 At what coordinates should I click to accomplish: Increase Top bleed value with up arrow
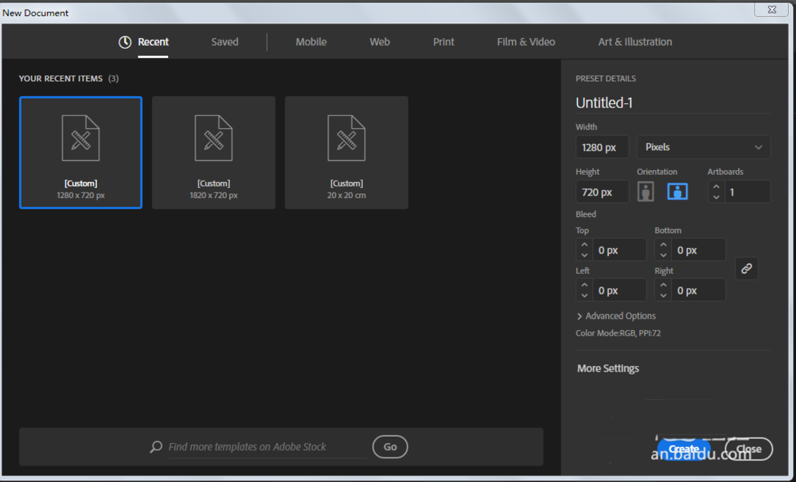pyautogui.click(x=584, y=245)
